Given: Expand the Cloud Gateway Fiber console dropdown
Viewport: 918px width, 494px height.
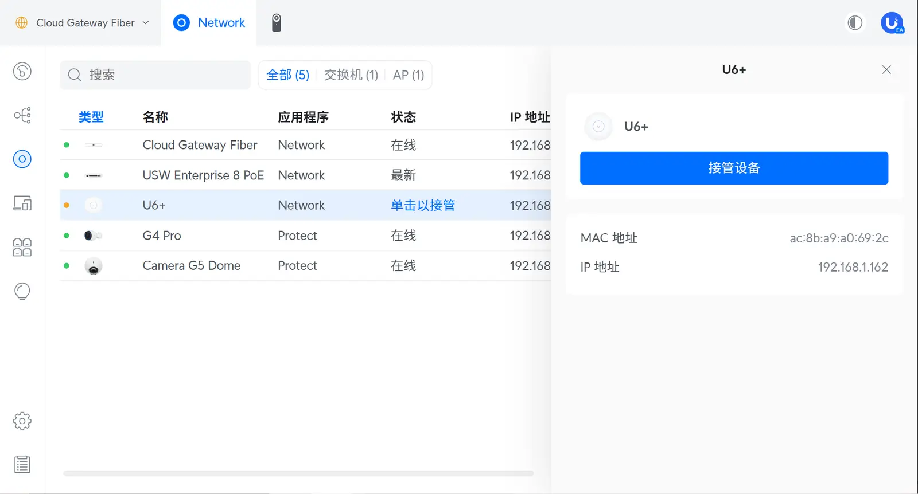Looking at the screenshot, I should pyautogui.click(x=146, y=23).
